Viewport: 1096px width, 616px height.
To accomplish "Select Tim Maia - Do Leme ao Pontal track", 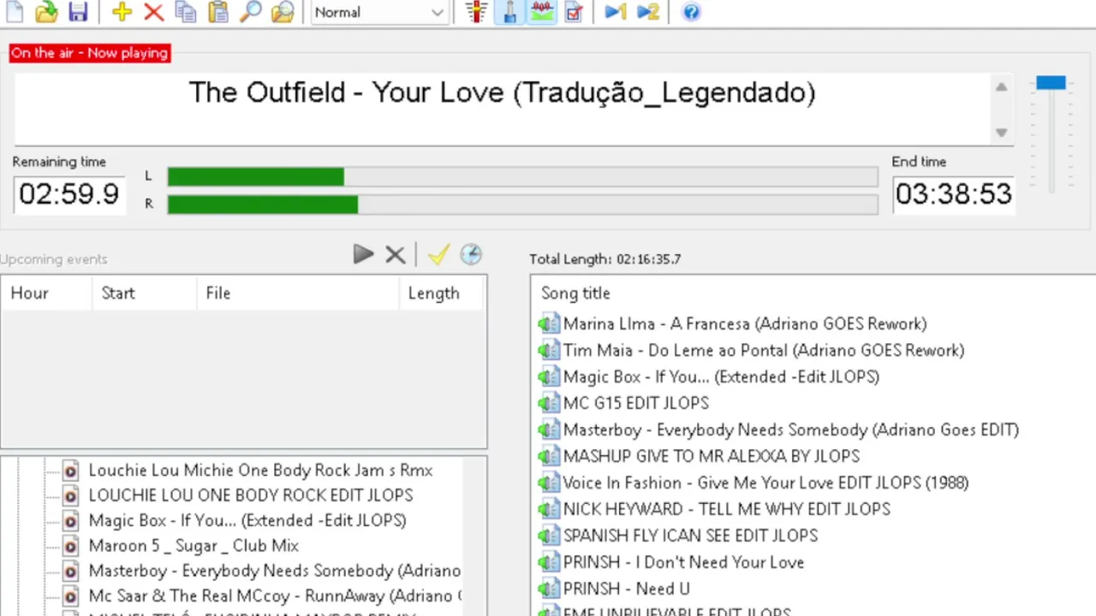I will 764,350.
